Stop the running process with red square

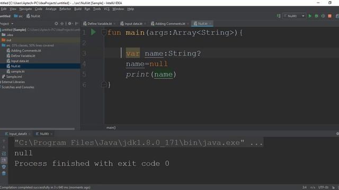click(329, 16)
